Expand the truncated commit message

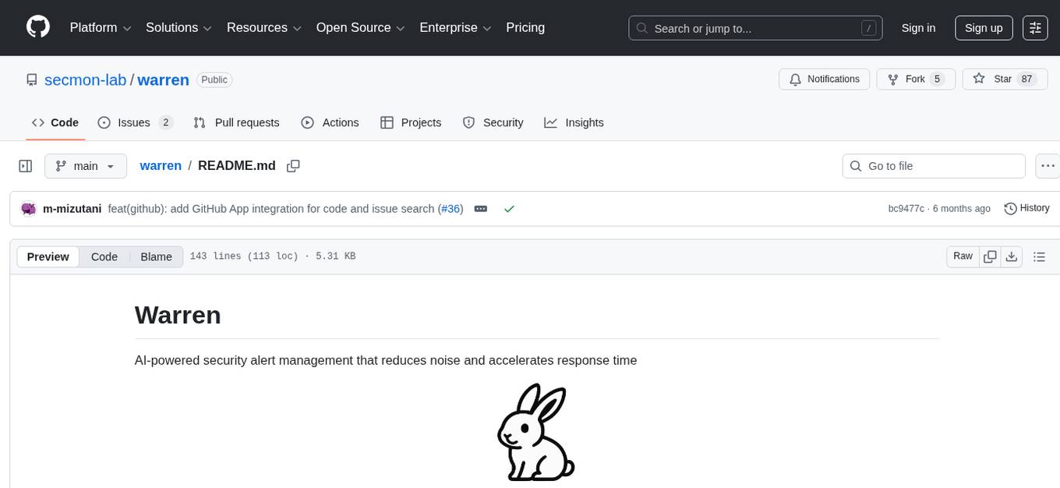pos(480,208)
